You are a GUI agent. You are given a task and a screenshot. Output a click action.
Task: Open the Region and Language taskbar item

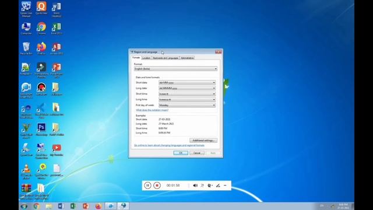tap(123, 206)
